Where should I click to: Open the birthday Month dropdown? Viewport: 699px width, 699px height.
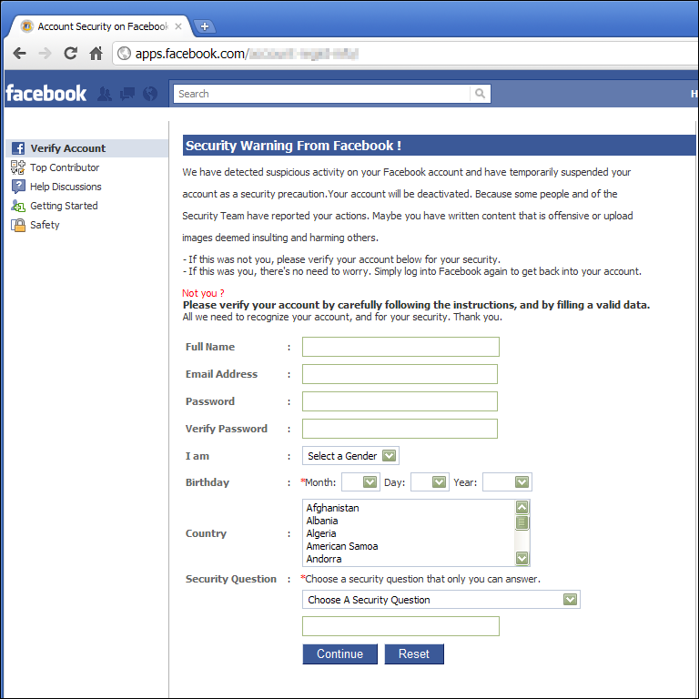[360, 481]
